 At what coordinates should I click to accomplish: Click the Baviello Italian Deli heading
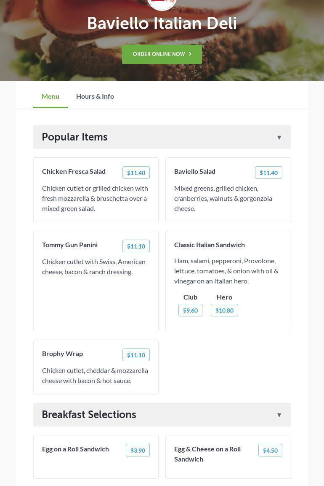point(162,24)
